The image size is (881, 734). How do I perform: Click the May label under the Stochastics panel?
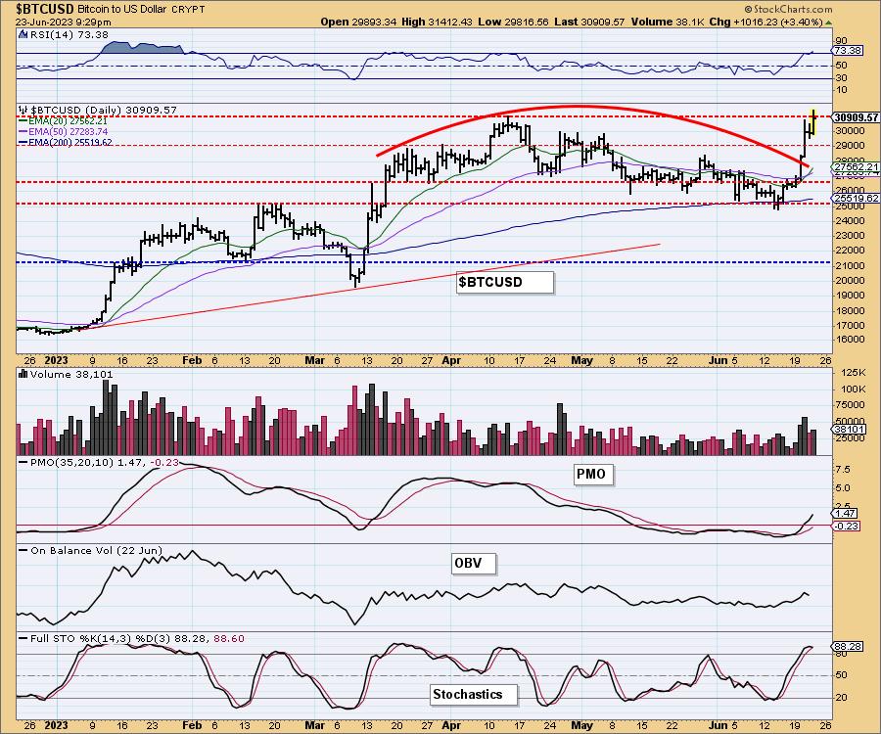pyautogui.click(x=581, y=725)
